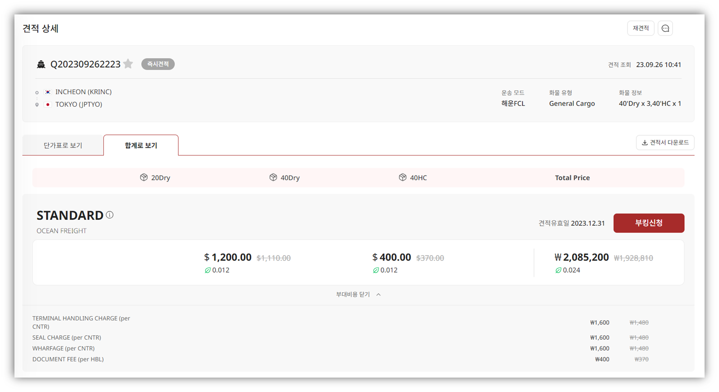Click the Total Price column header
Viewport: 719px width, 392px height.
click(x=572, y=178)
